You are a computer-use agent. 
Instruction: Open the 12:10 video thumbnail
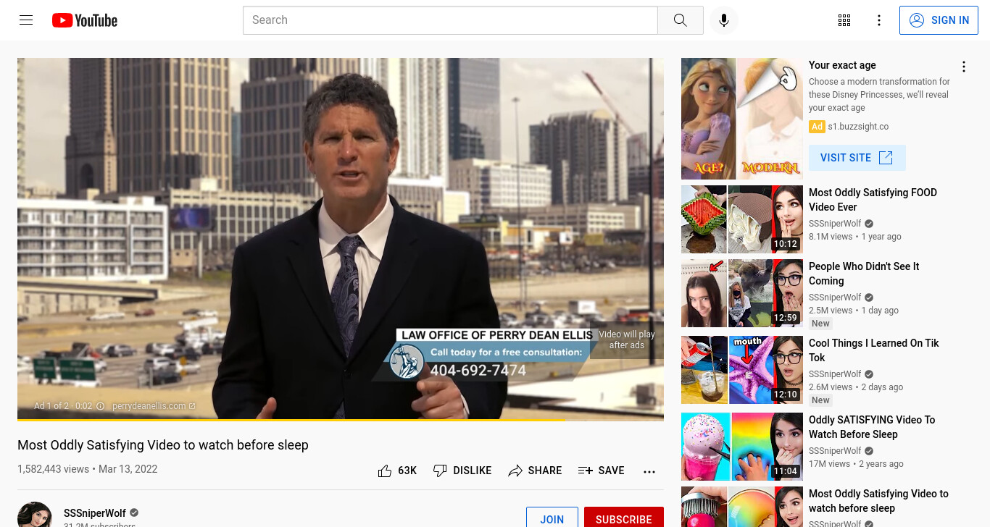tap(742, 370)
